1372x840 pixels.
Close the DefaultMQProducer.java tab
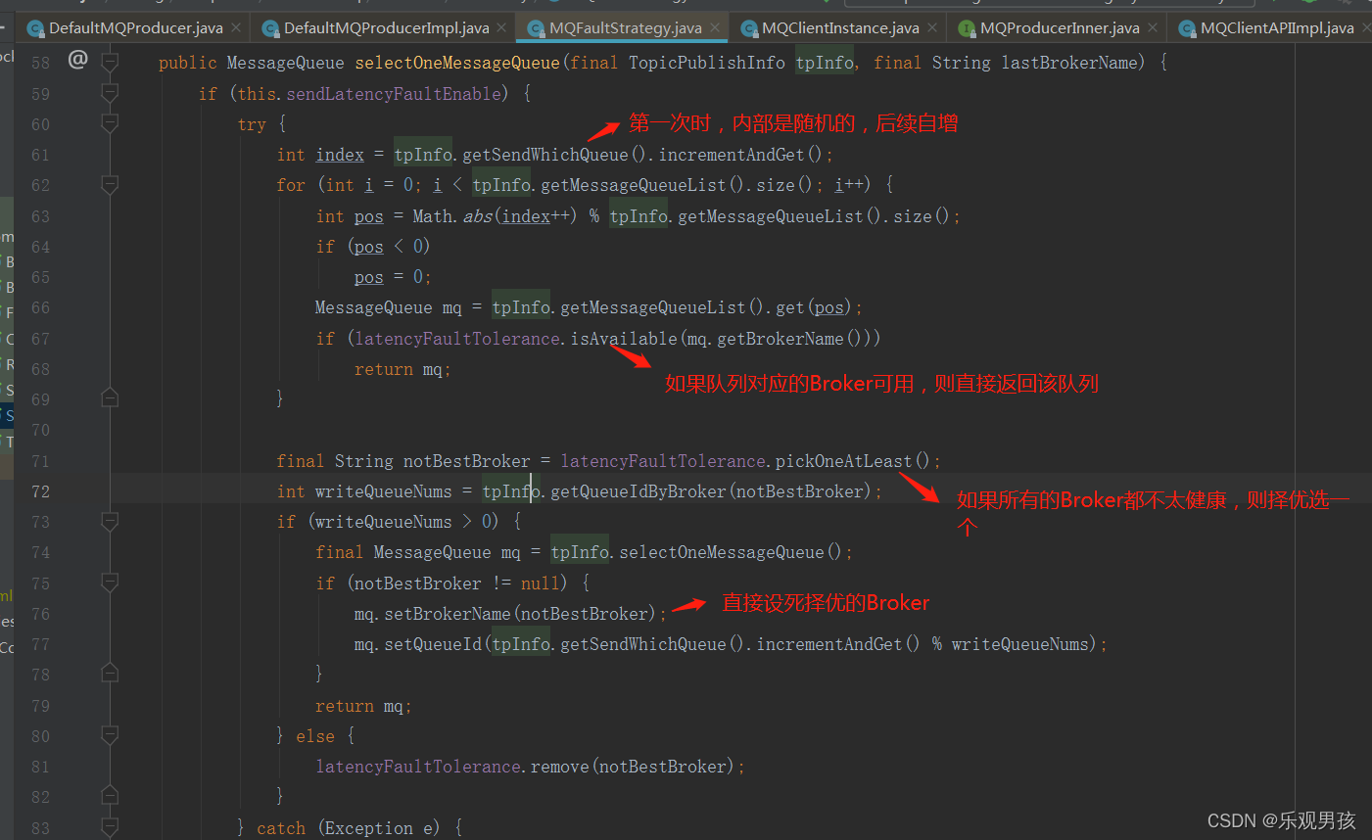pyautogui.click(x=236, y=27)
